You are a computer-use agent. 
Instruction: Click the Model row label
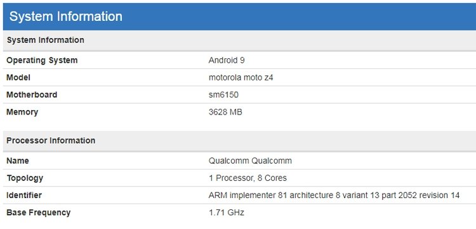point(18,77)
